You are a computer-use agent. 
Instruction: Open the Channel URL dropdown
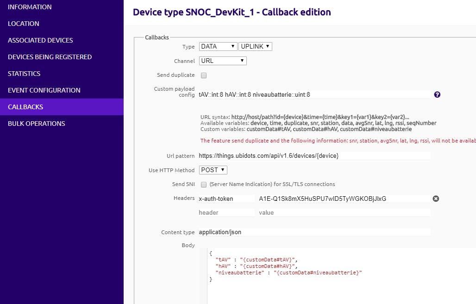click(223, 61)
